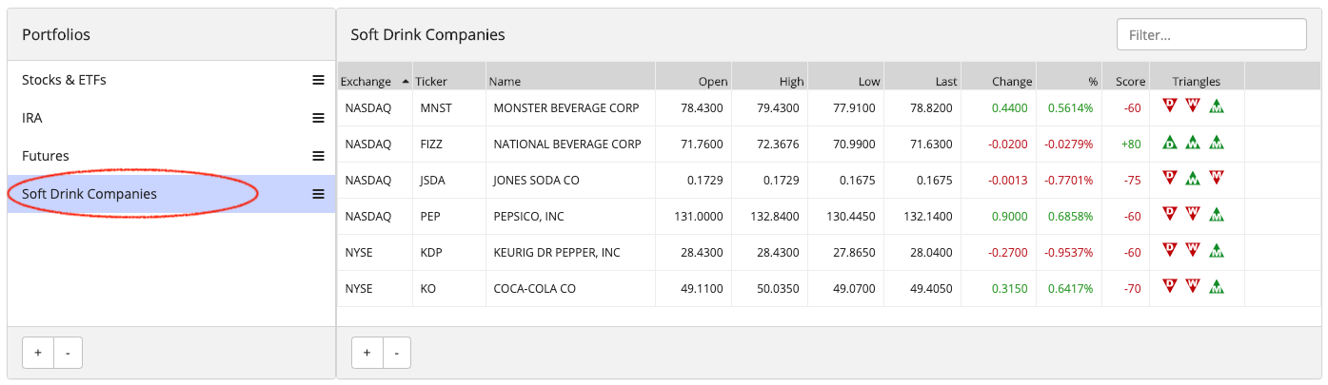
Task: Click the daily triangle icon for FIZZ
Action: [x=1171, y=143]
